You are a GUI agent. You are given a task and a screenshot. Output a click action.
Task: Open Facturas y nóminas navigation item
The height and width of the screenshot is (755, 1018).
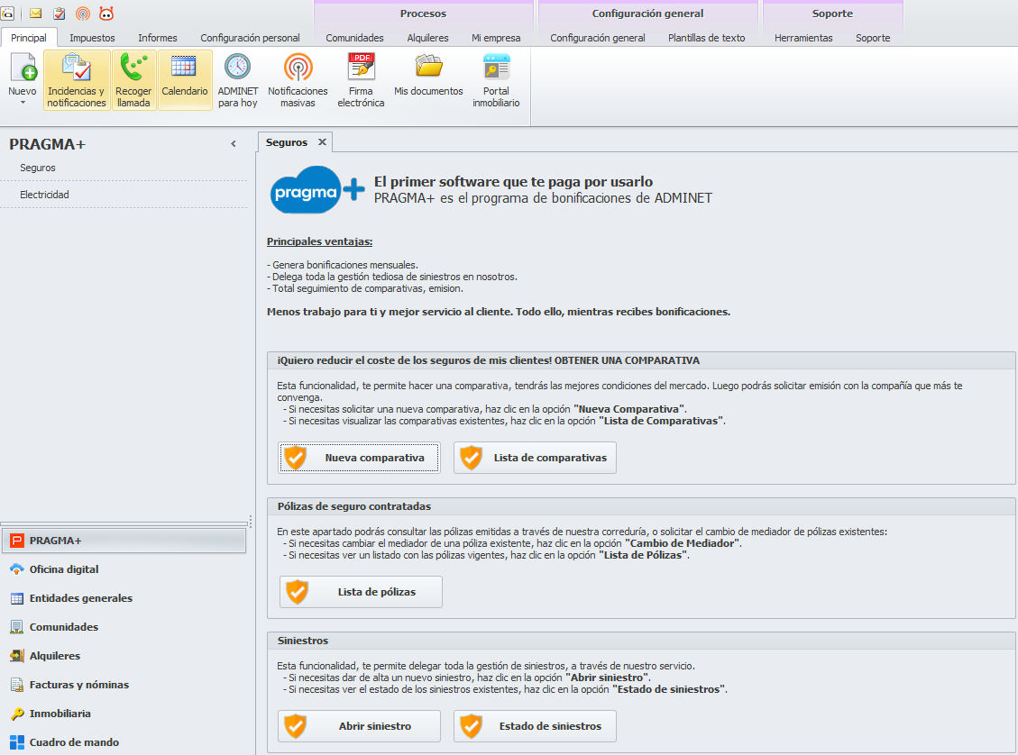124,685
